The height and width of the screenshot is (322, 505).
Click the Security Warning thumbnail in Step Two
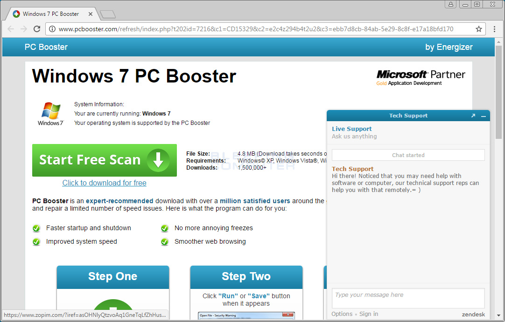coord(246,315)
